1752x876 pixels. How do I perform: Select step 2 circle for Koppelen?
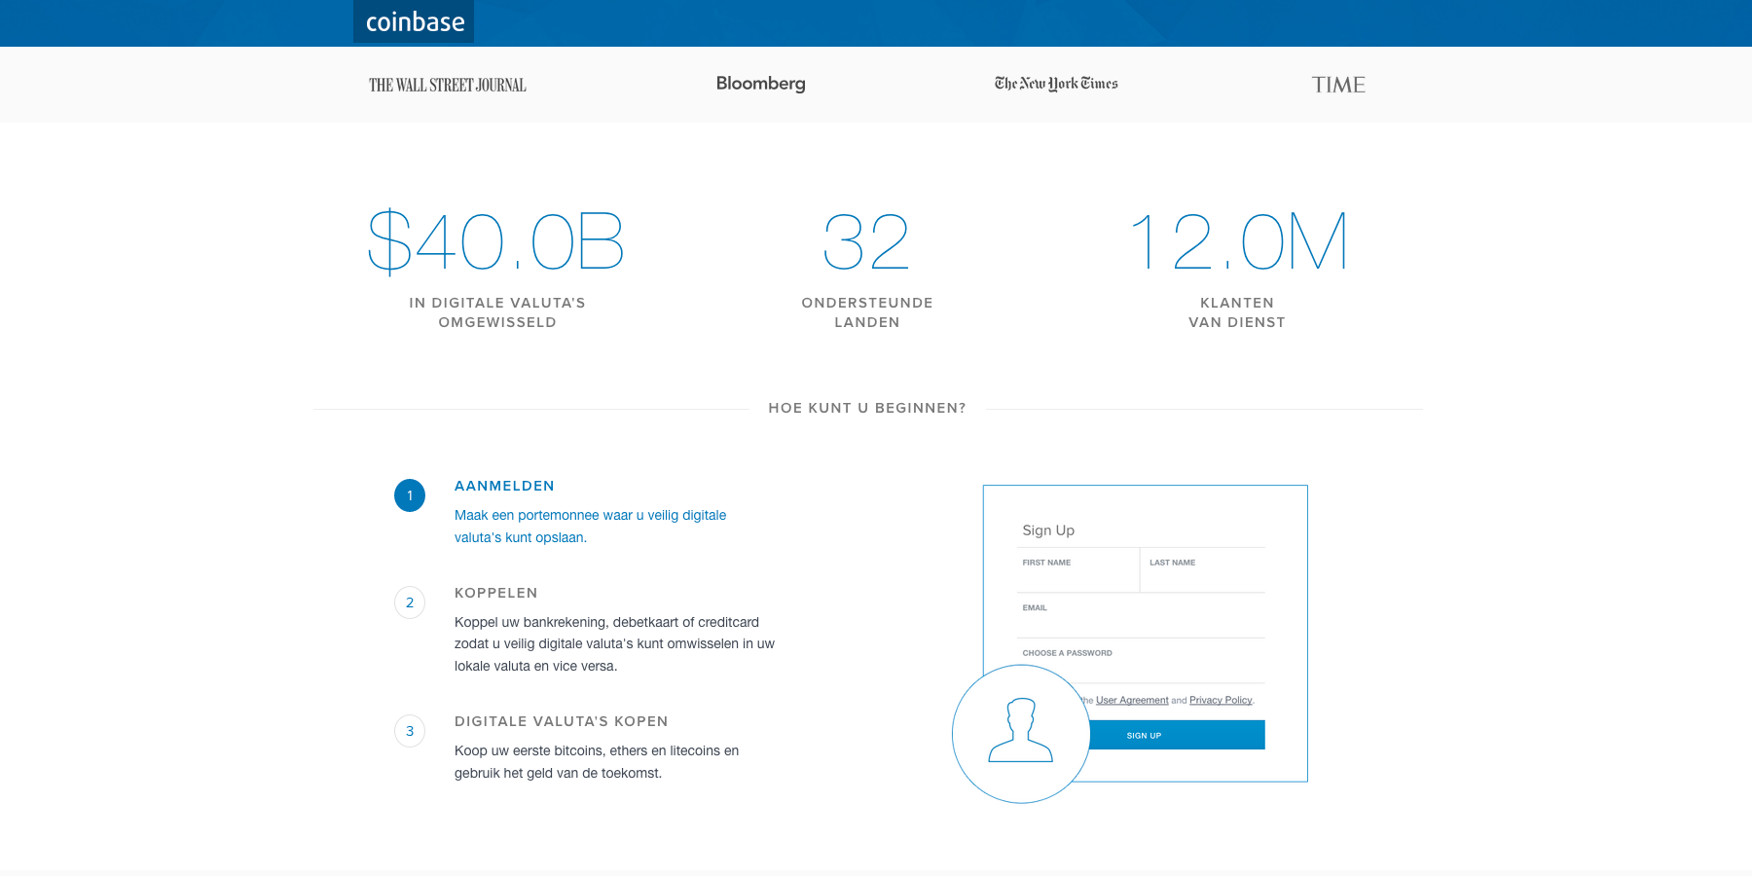(410, 602)
